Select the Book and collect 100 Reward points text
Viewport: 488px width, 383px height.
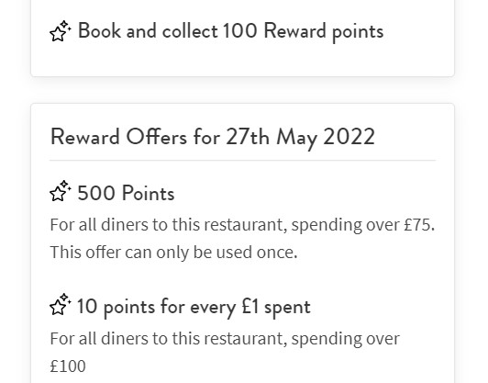pos(230,31)
